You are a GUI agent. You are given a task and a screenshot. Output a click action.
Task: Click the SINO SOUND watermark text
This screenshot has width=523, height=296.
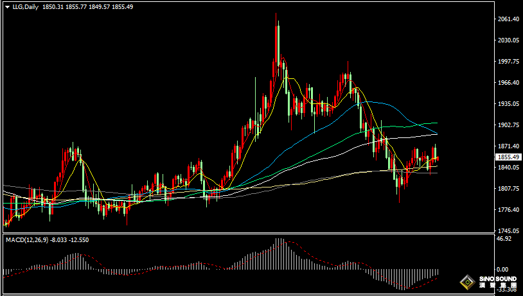point(498,279)
